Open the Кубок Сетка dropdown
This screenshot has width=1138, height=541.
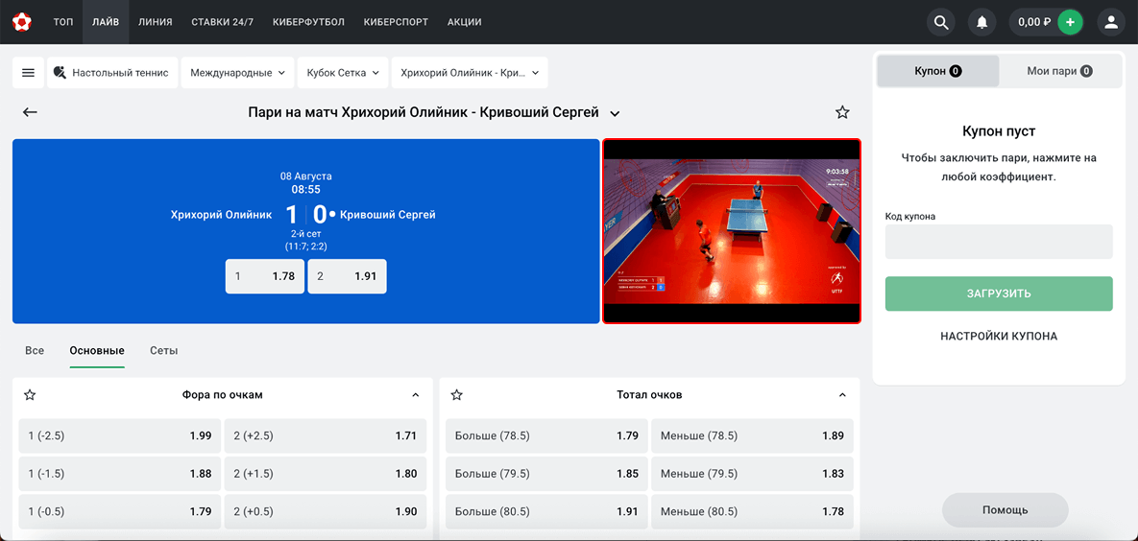pyautogui.click(x=343, y=73)
